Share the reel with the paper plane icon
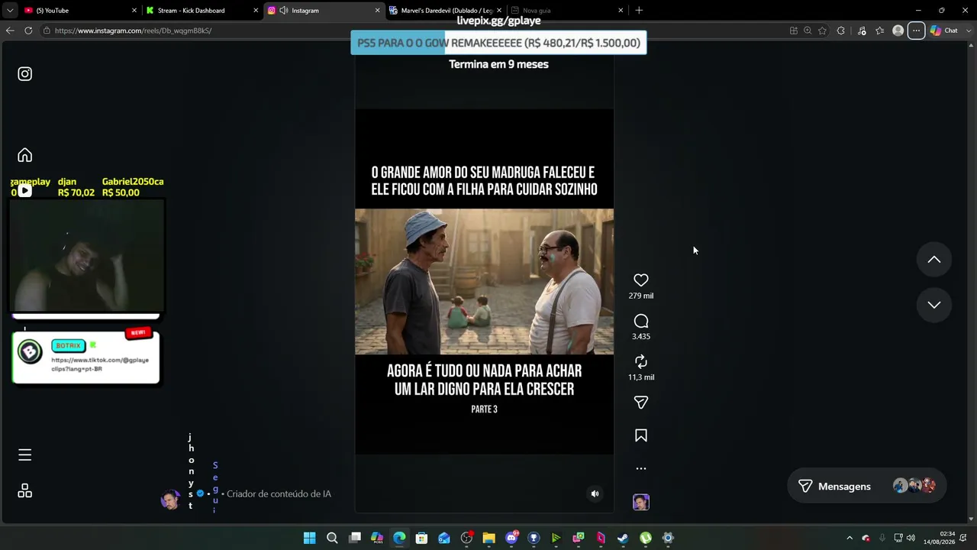Image resolution: width=977 pixels, height=550 pixels. (x=641, y=403)
